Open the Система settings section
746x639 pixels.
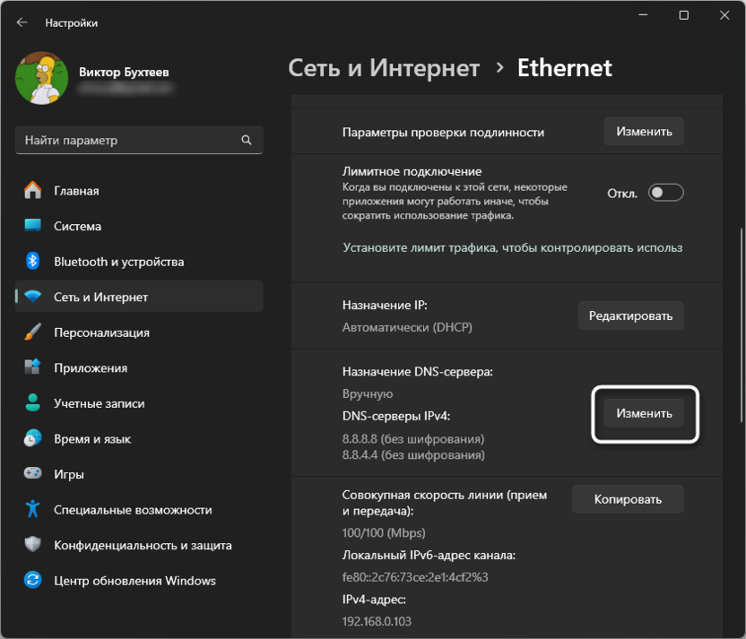[77, 227]
